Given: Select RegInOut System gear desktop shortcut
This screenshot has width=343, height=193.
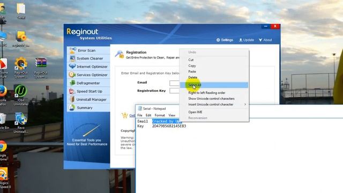Looking at the screenshot, I should coord(21,68).
